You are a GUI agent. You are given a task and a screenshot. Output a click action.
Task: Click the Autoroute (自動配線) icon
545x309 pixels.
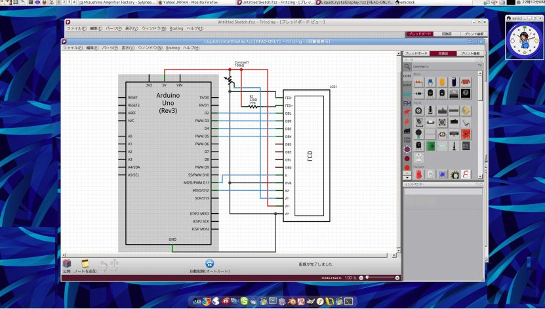[209, 264]
